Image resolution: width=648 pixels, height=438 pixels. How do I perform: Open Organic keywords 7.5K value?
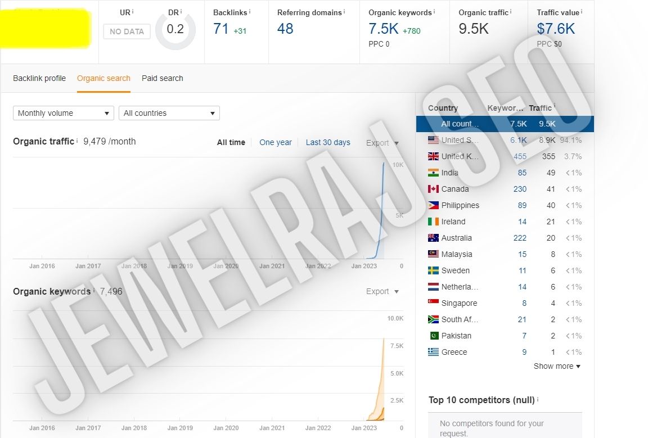point(384,29)
